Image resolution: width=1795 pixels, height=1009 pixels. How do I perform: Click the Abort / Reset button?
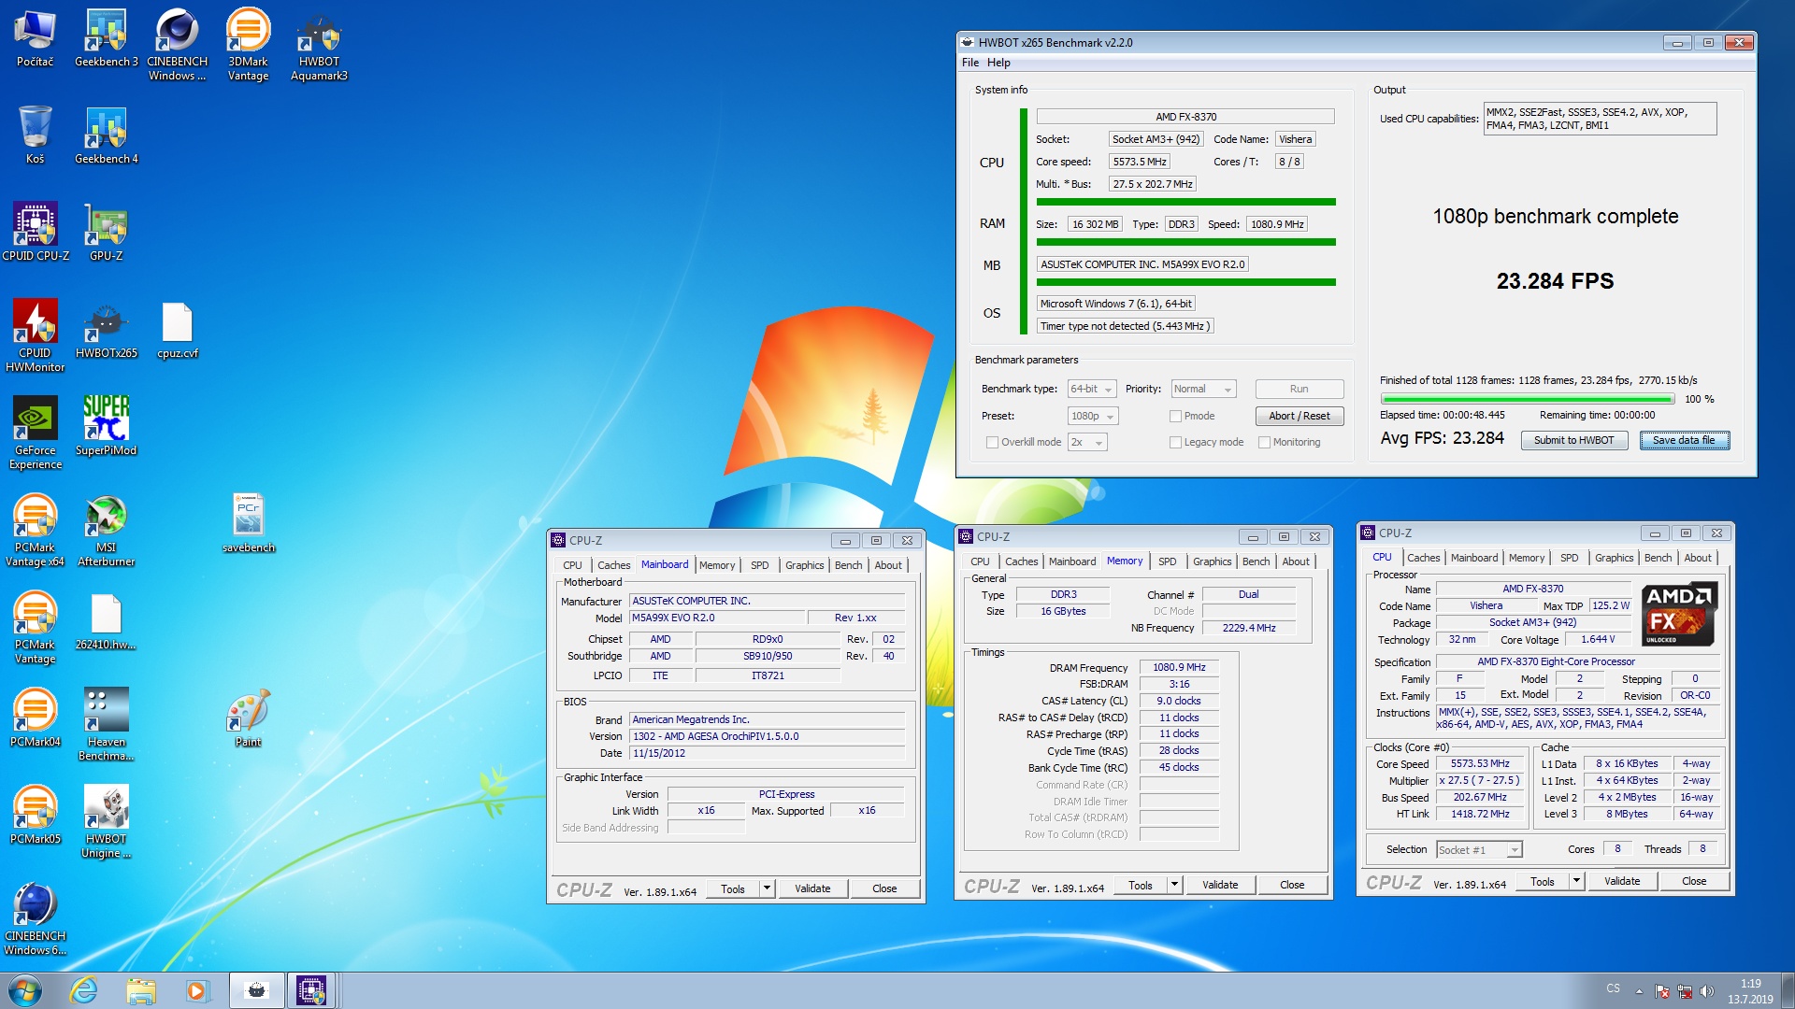coord(1299,417)
